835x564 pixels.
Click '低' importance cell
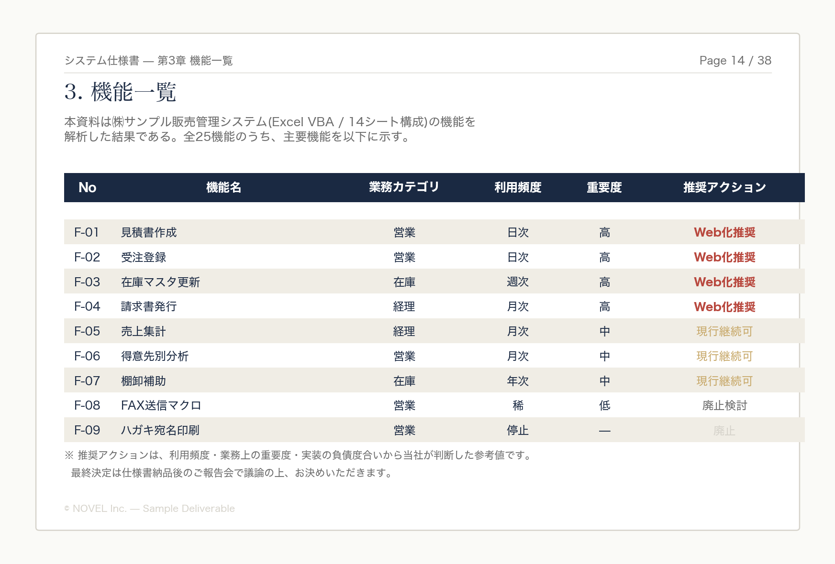(x=604, y=405)
